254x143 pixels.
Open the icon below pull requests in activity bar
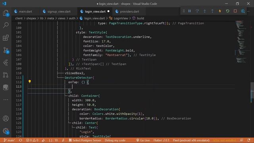point(6,87)
